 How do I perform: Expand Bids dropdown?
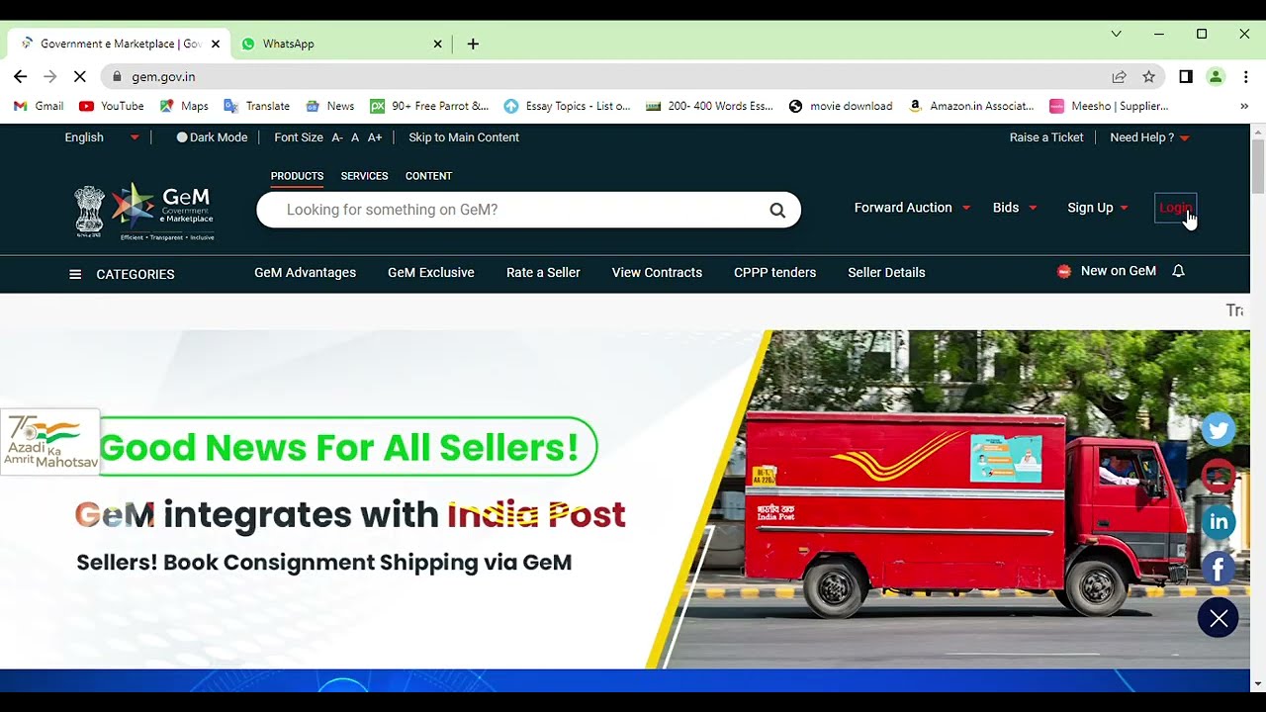[1015, 208]
